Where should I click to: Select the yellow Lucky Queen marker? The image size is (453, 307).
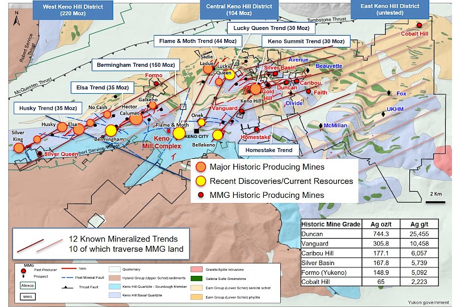tap(229, 76)
